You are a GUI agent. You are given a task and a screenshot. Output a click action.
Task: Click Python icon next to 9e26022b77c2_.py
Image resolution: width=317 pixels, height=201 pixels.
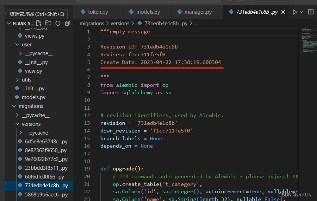[x=20, y=159]
